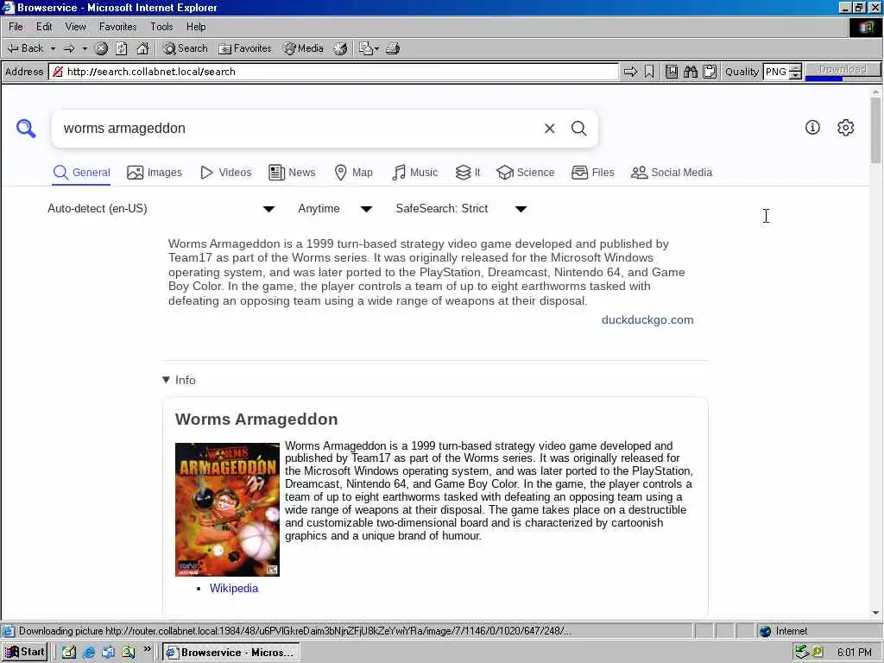Viewport: 884px width, 663px height.
Task: Switch to the Map tab
Action: [353, 173]
